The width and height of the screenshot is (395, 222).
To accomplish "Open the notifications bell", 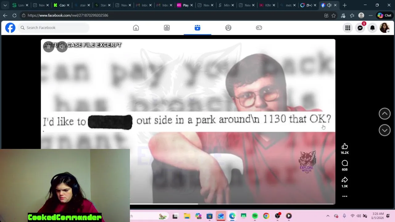I will click(372, 28).
